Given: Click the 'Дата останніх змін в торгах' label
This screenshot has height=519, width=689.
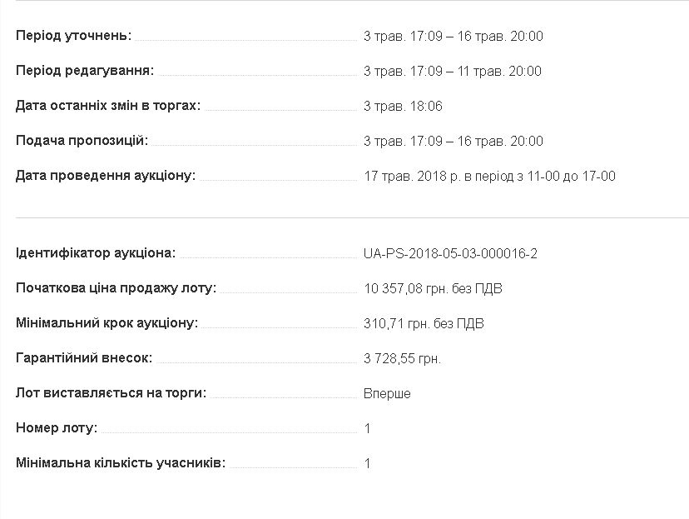Looking at the screenshot, I should point(108,106).
